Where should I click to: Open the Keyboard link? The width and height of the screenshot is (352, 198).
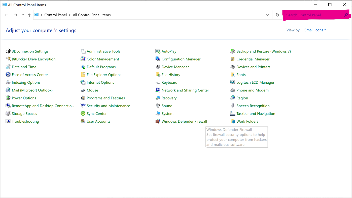tap(169, 82)
